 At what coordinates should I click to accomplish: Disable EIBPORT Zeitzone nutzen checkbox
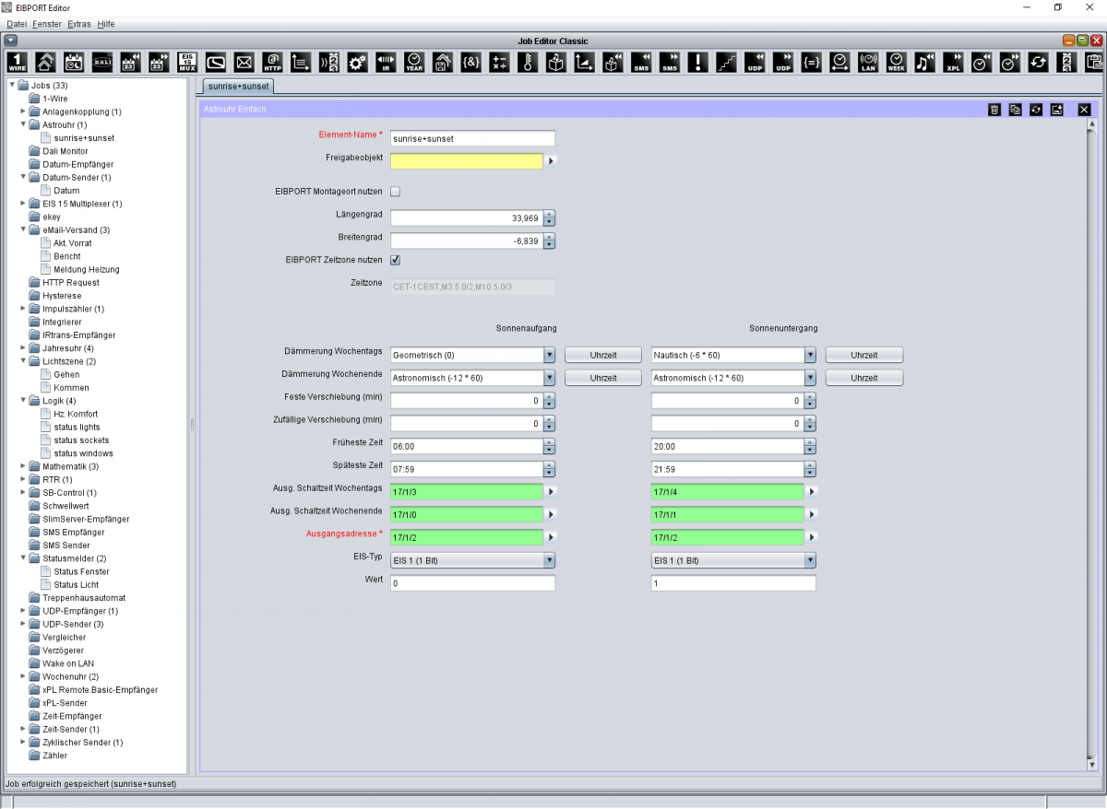(x=395, y=260)
